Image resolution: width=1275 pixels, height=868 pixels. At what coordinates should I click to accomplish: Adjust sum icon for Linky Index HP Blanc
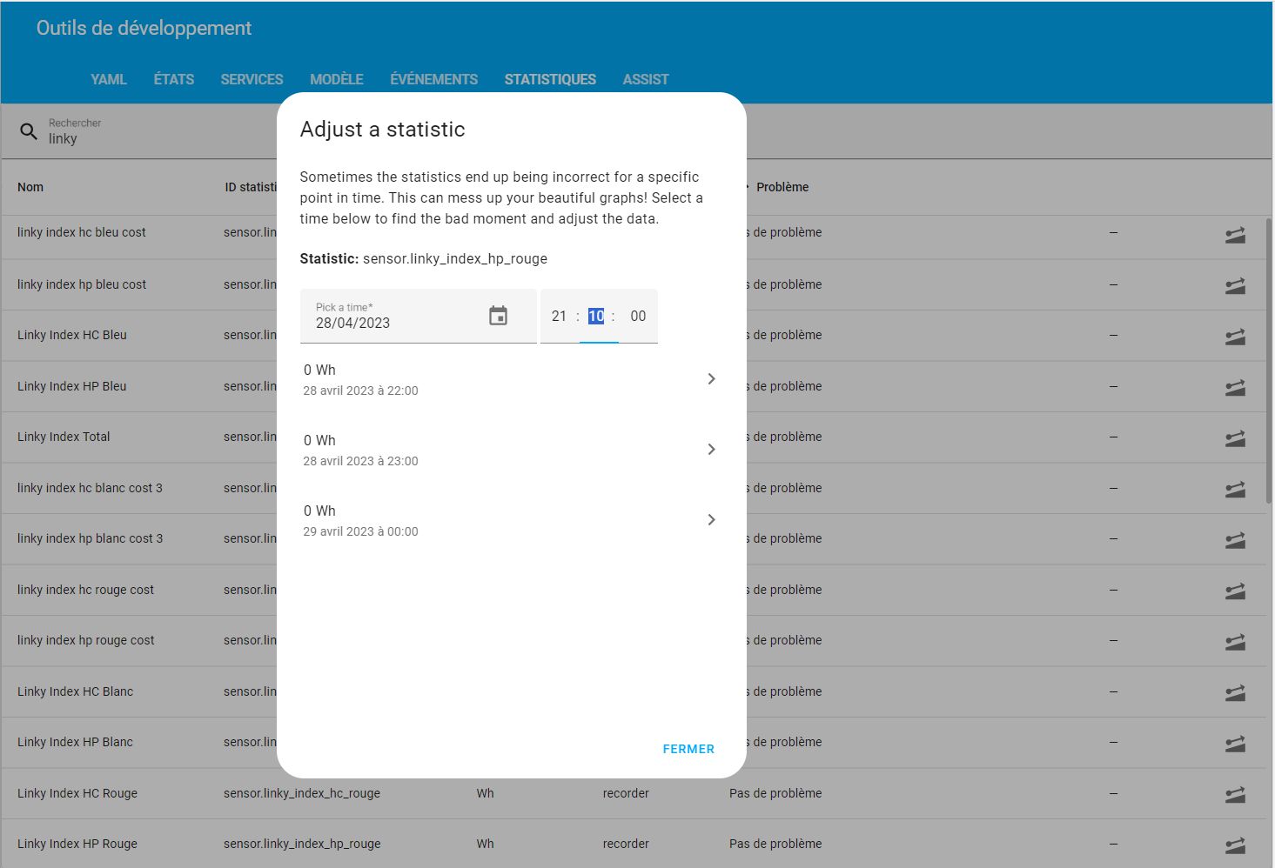coord(1235,744)
